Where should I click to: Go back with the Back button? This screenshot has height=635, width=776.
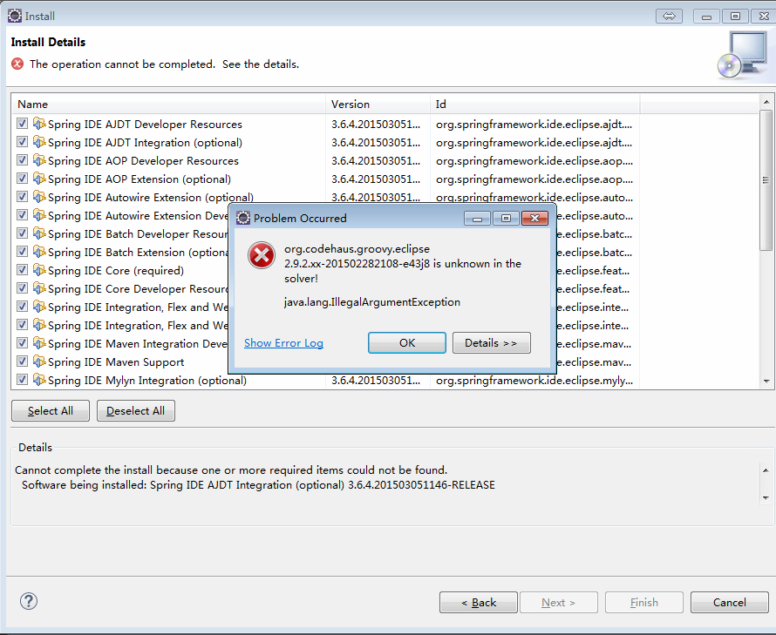coord(479,603)
